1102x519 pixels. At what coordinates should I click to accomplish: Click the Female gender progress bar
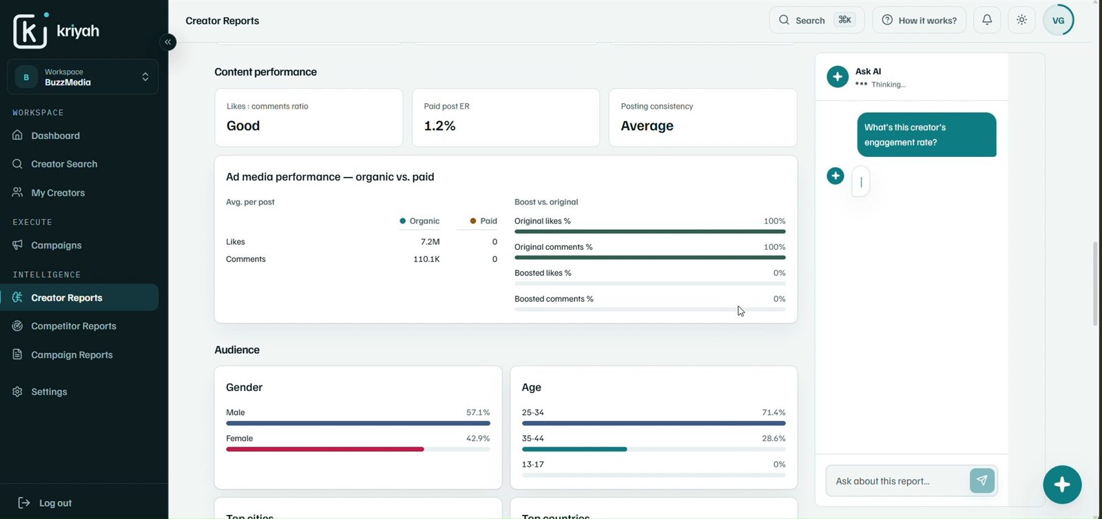358,449
